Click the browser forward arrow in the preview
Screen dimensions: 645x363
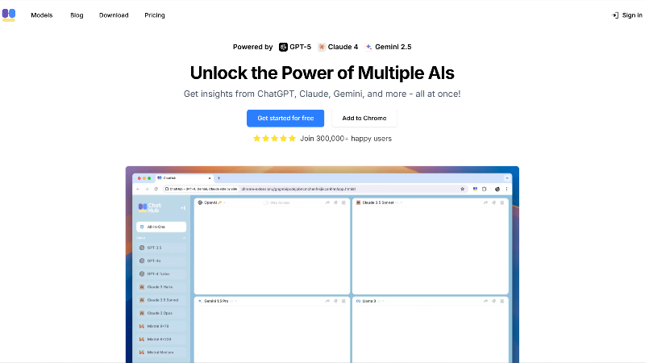[x=147, y=189]
